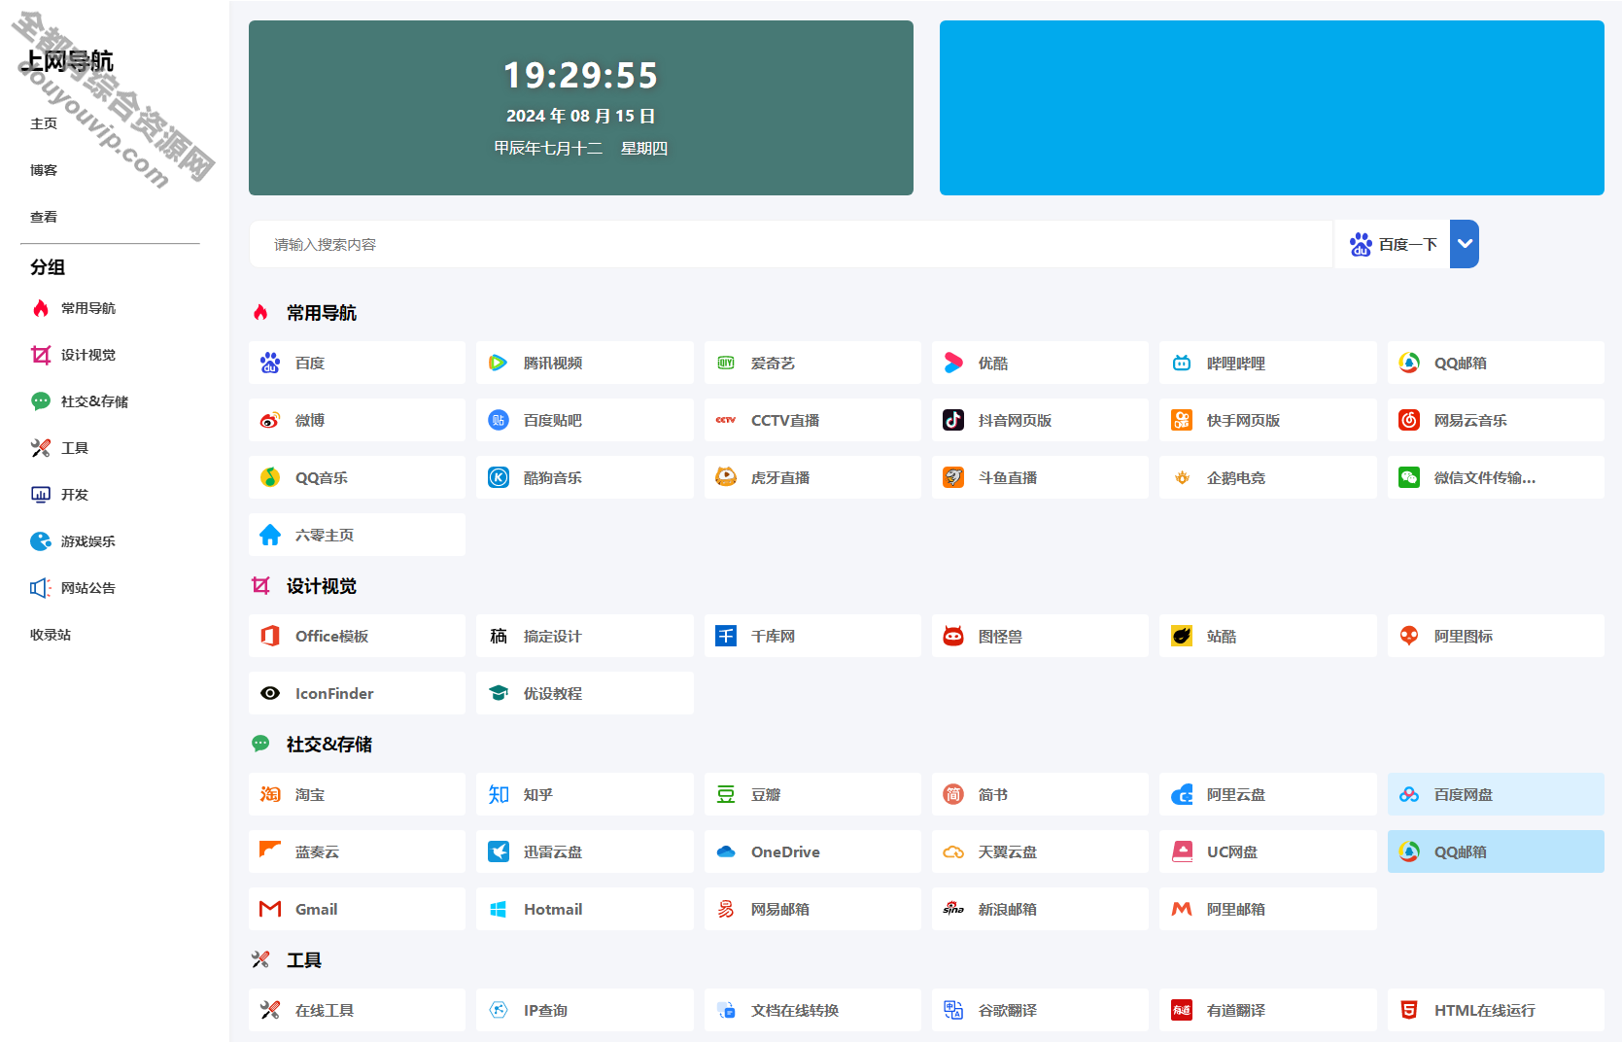Jump to 常用导航 group in sidebar
The image size is (1622, 1042).
(87, 308)
